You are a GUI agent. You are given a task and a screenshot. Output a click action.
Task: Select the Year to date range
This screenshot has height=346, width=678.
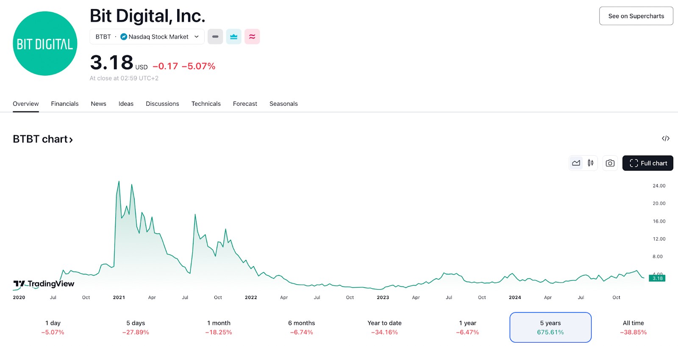[x=384, y=327]
